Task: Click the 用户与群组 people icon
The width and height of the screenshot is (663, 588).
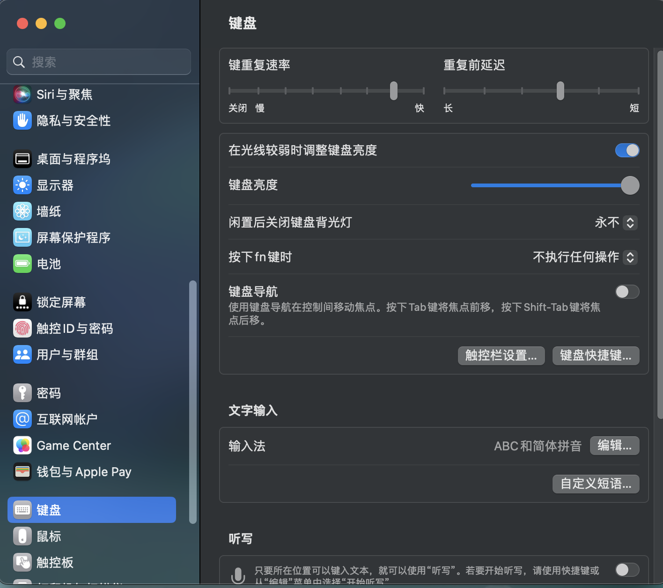Action: tap(22, 355)
